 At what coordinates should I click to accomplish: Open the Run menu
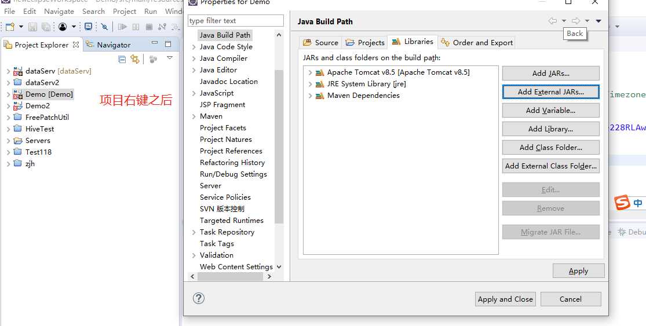click(x=151, y=11)
